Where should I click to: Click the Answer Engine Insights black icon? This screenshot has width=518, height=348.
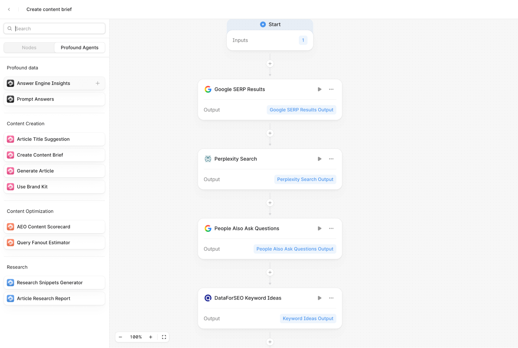point(10,83)
